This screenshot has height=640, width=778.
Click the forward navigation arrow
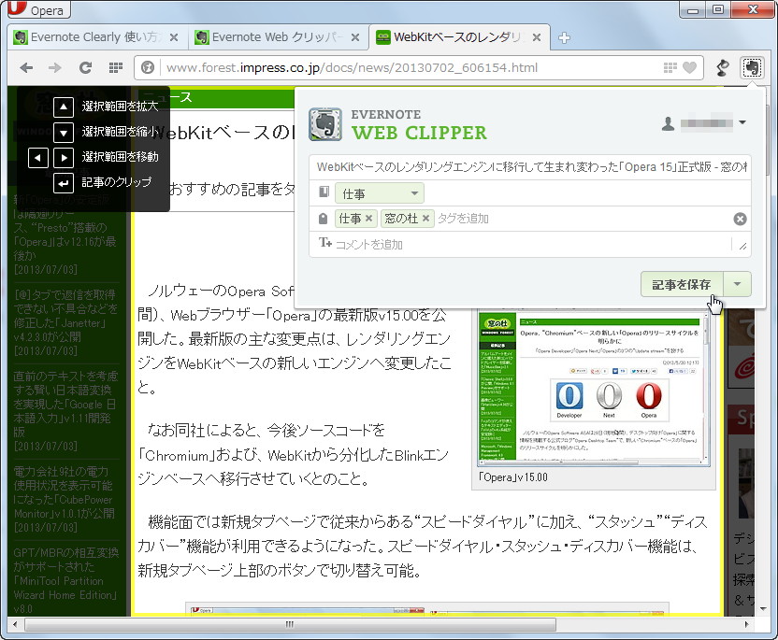(55, 67)
